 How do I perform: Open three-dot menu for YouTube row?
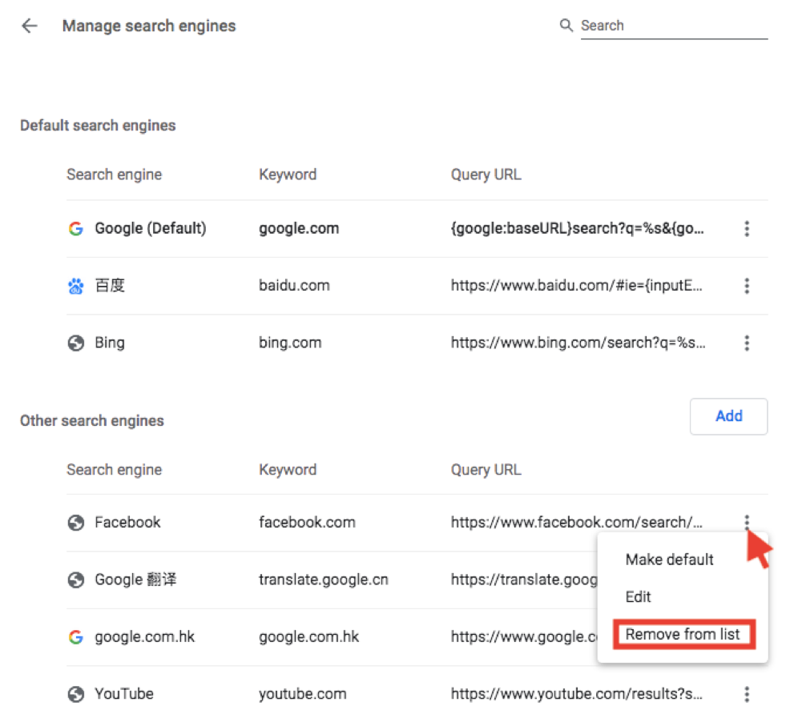[x=747, y=694]
